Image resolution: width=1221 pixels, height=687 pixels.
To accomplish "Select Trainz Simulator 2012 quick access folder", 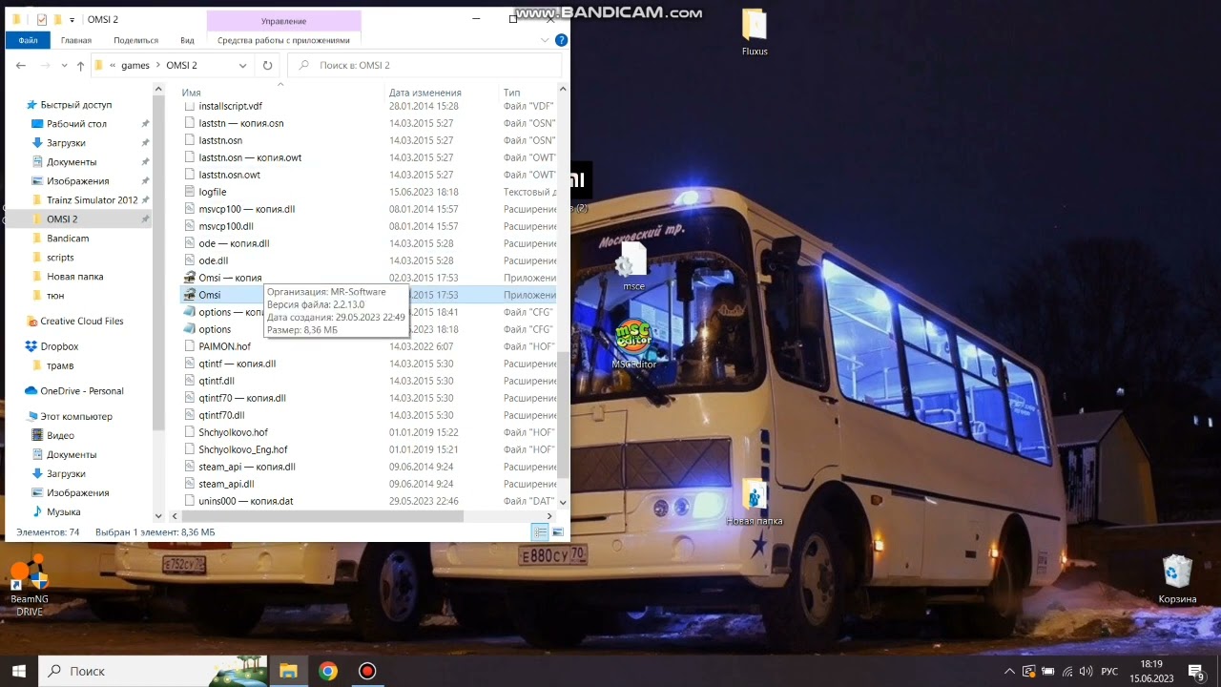I will tap(92, 200).
